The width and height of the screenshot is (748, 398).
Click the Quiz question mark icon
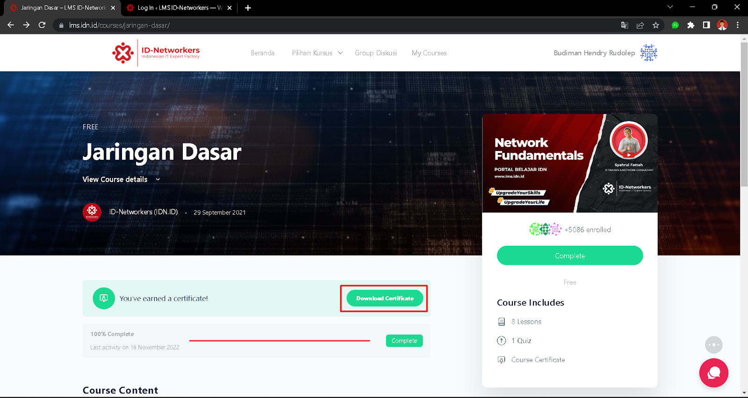[502, 341]
